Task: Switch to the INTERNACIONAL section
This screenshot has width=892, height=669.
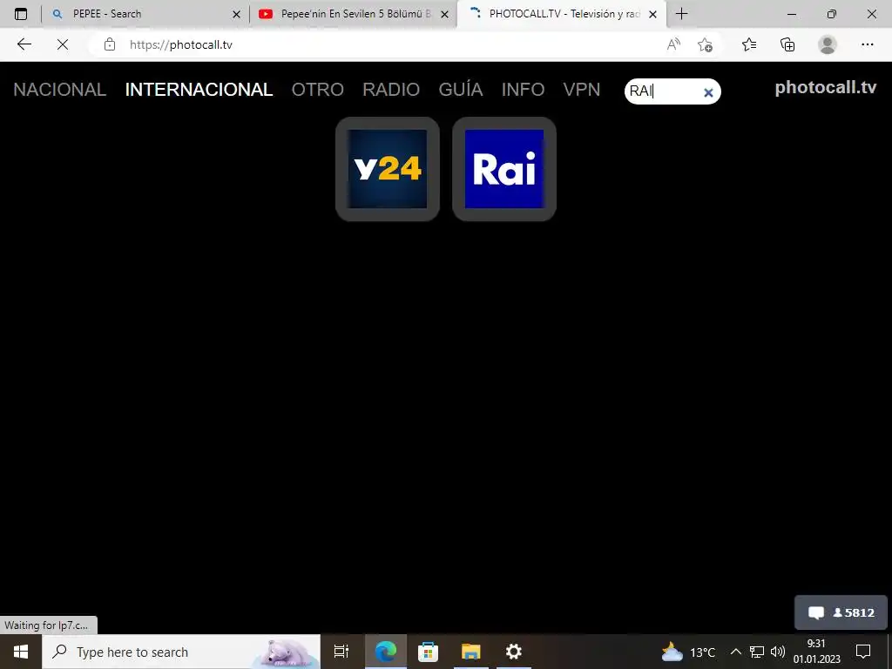Action: pyautogui.click(x=199, y=90)
